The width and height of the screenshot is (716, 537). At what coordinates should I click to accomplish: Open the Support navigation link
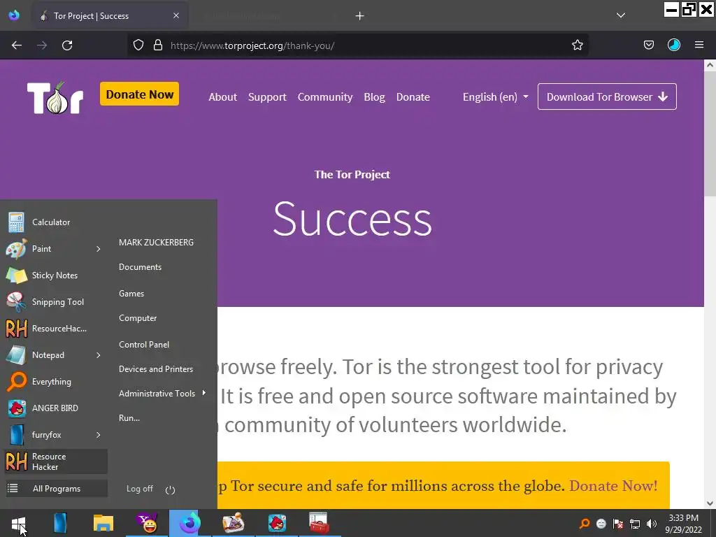(267, 96)
